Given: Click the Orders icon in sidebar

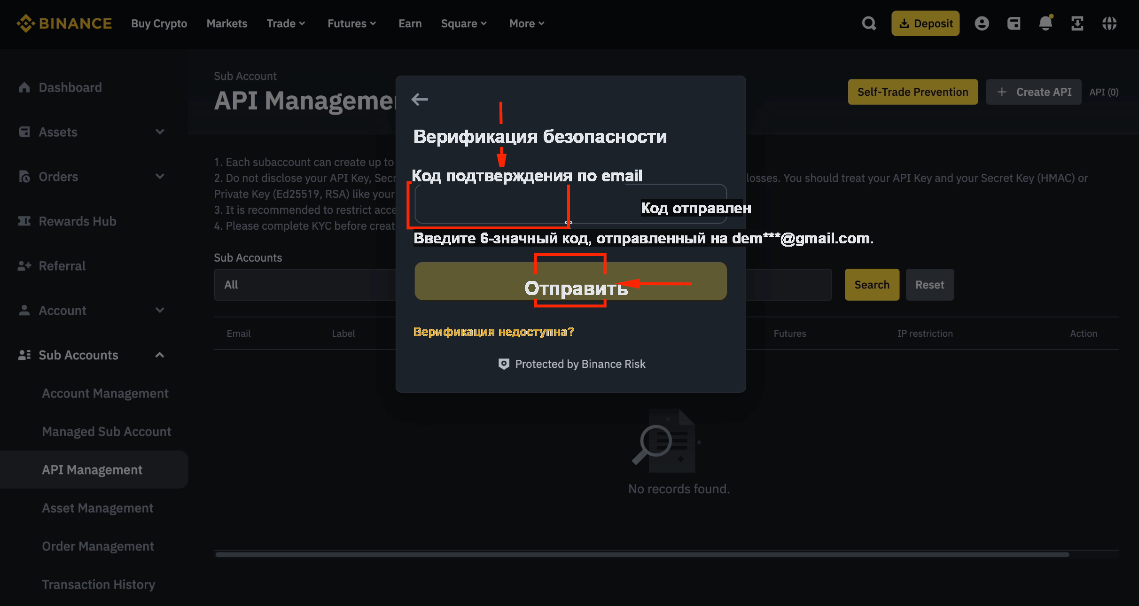Looking at the screenshot, I should 24,177.
